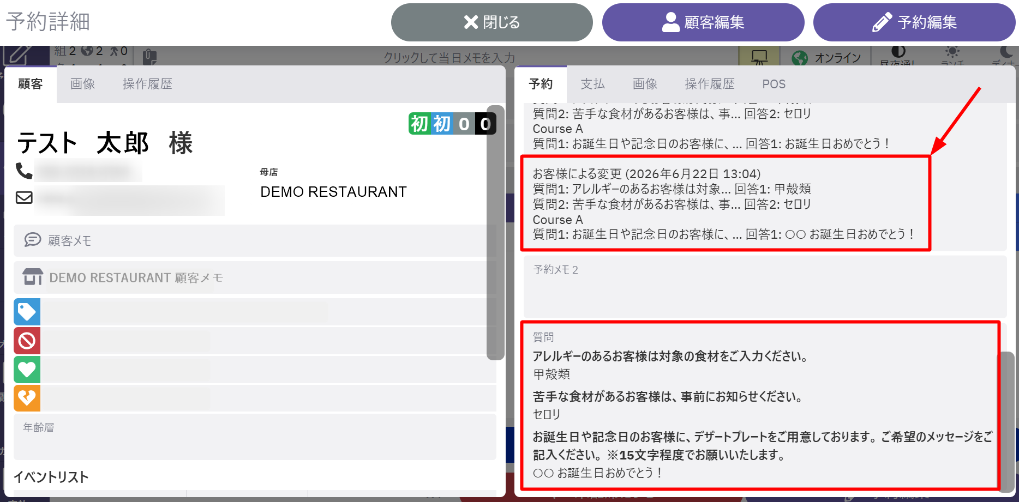Click the green heart icon
Viewport: 1019px width, 502px height.
click(27, 370)
